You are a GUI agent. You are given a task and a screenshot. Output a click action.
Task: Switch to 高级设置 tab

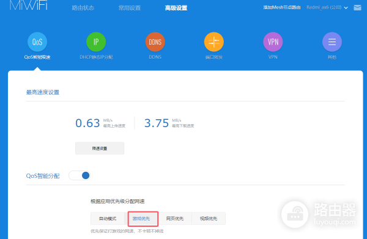pos(176,8)
